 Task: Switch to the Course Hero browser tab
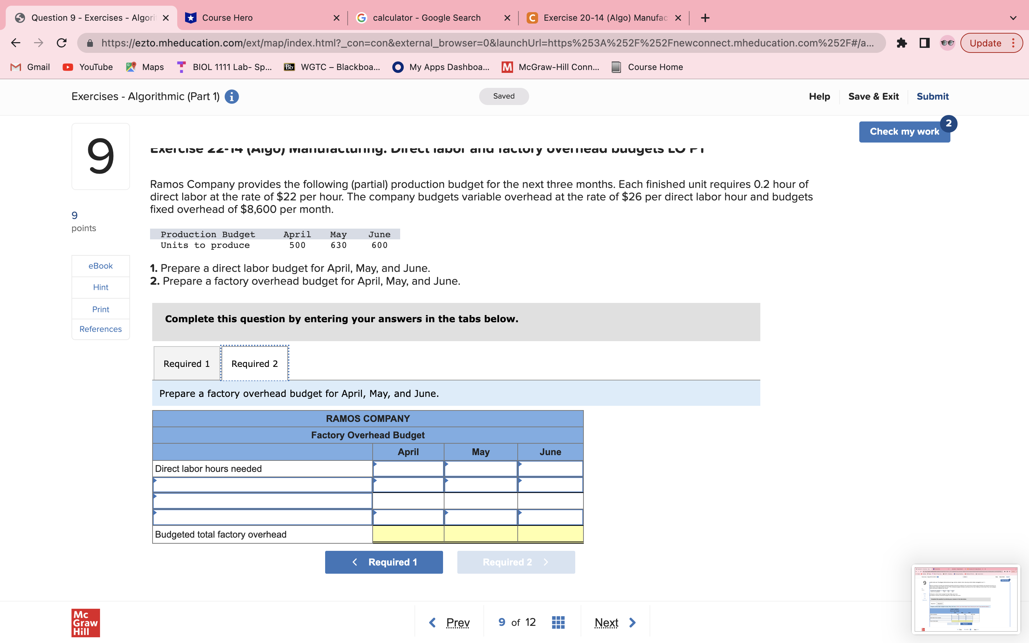click(238, 18)
